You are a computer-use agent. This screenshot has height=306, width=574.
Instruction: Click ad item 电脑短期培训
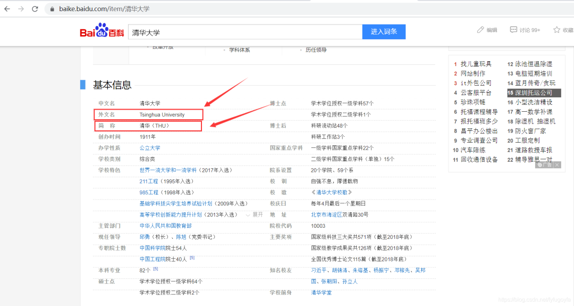pyautogui.click(x=534, y=73)
